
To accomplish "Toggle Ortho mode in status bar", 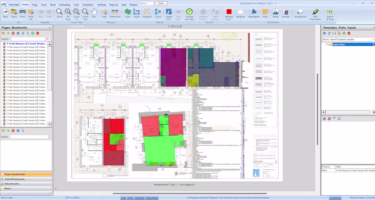I will tap(130, 198).
